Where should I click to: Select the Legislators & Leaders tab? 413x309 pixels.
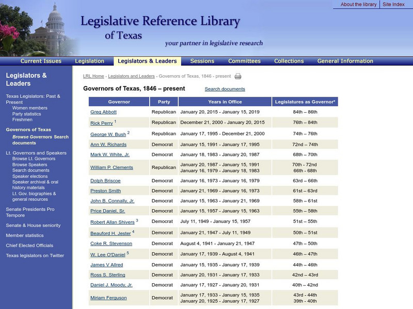pyautogui.click(x=147, y=61)
